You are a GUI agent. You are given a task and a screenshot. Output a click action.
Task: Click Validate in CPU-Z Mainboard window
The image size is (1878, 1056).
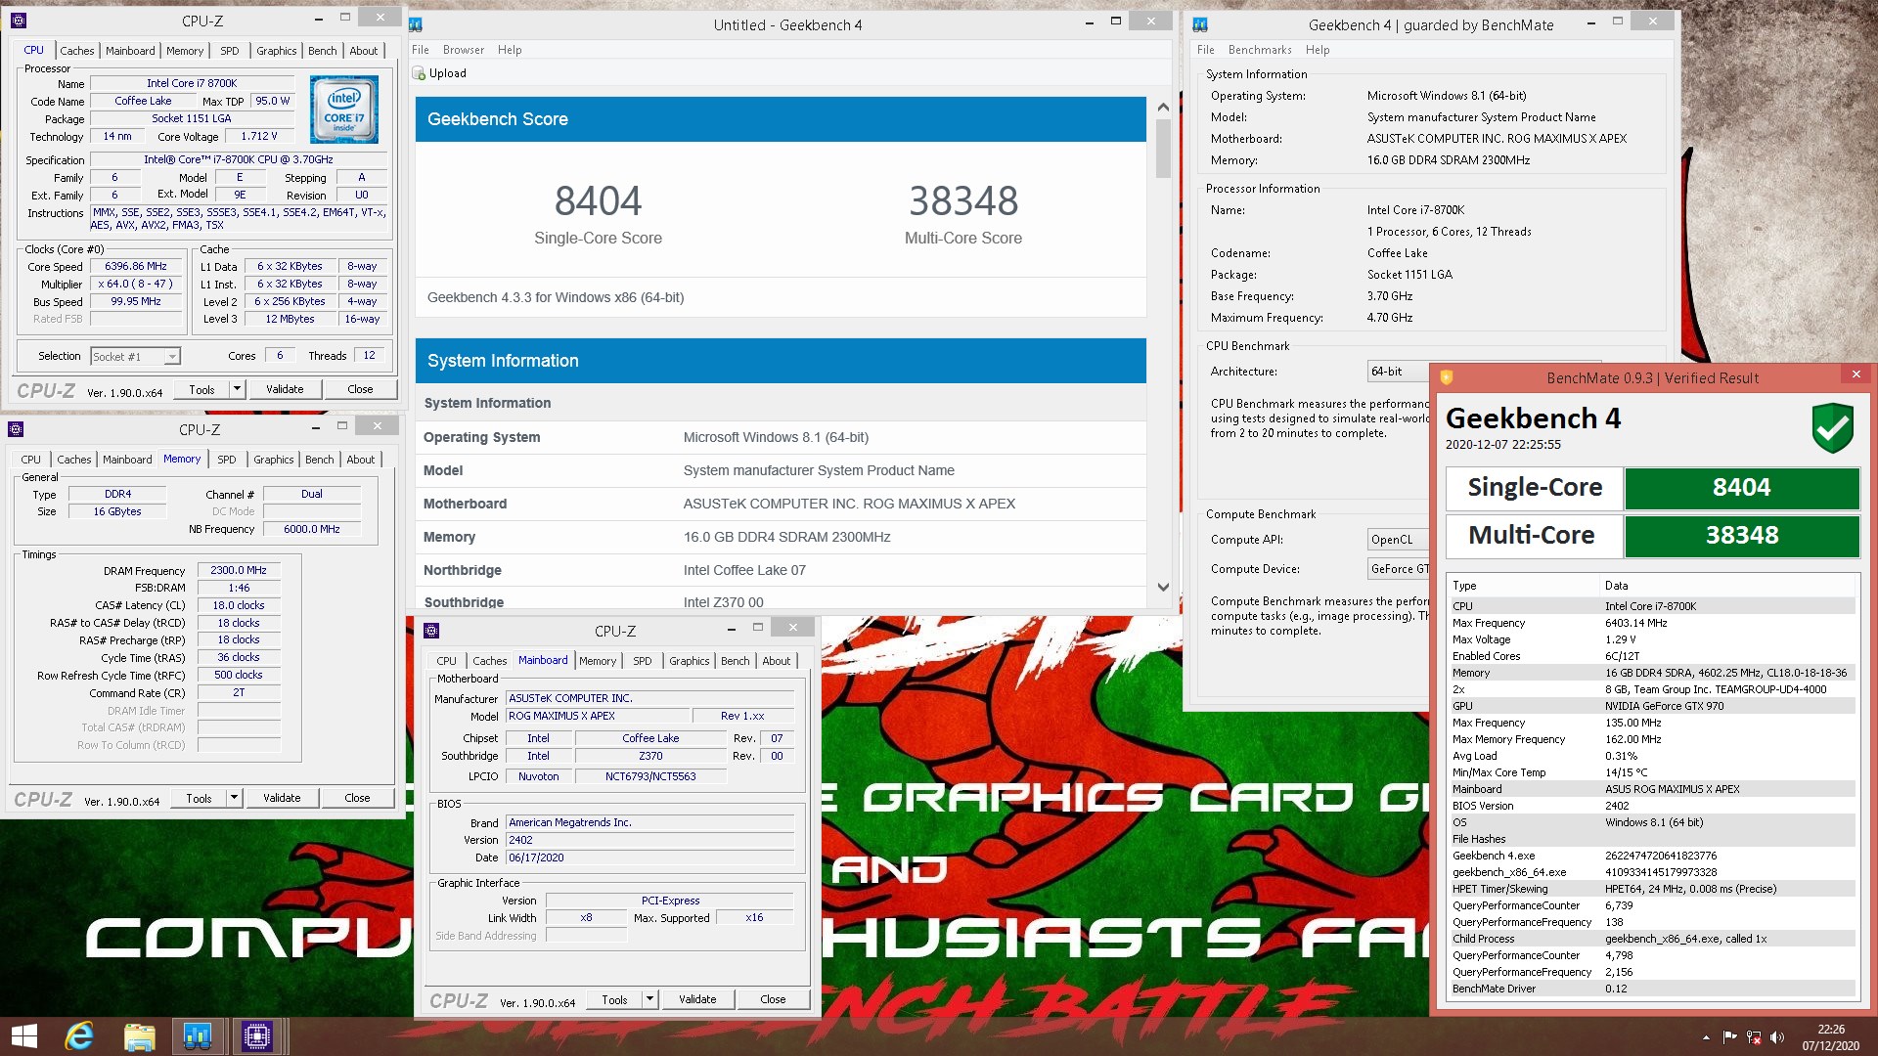697,999
